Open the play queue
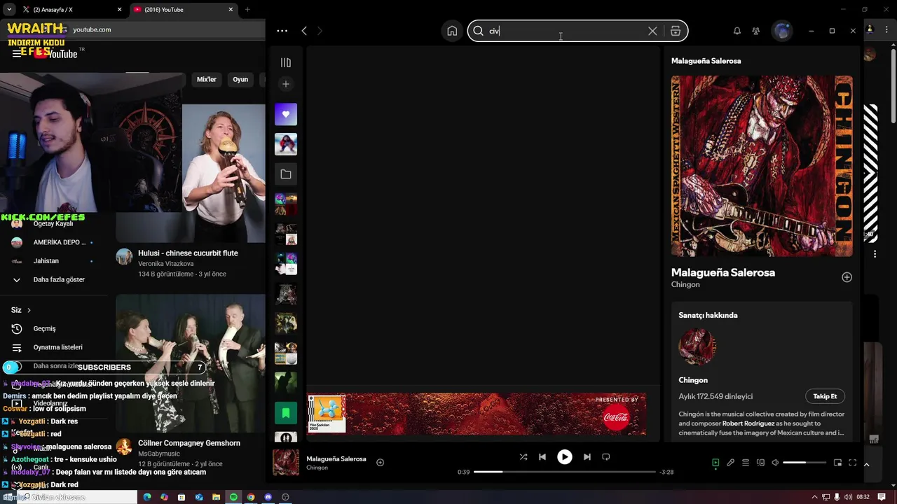The width and height of the screenshot is (897, 504). pos(746,463)
